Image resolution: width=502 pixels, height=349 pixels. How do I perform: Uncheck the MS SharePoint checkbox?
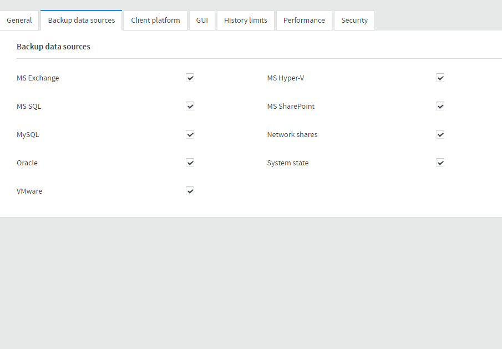pos(440,107)
